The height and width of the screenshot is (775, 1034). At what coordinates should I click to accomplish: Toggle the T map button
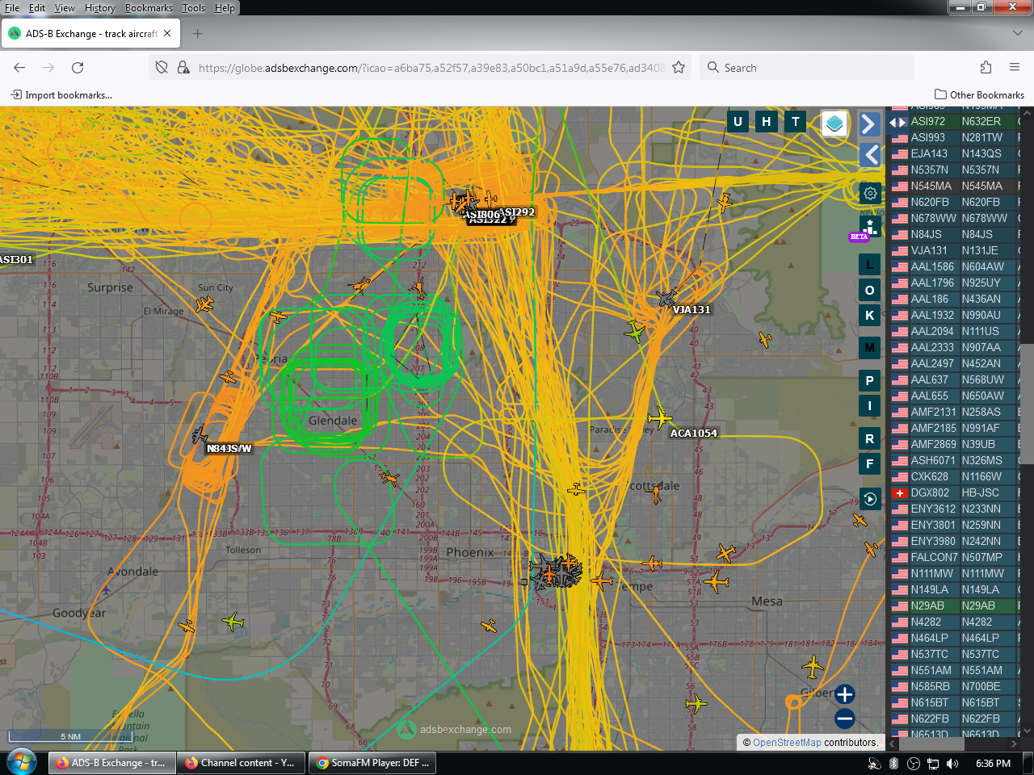tap(796, 122)
